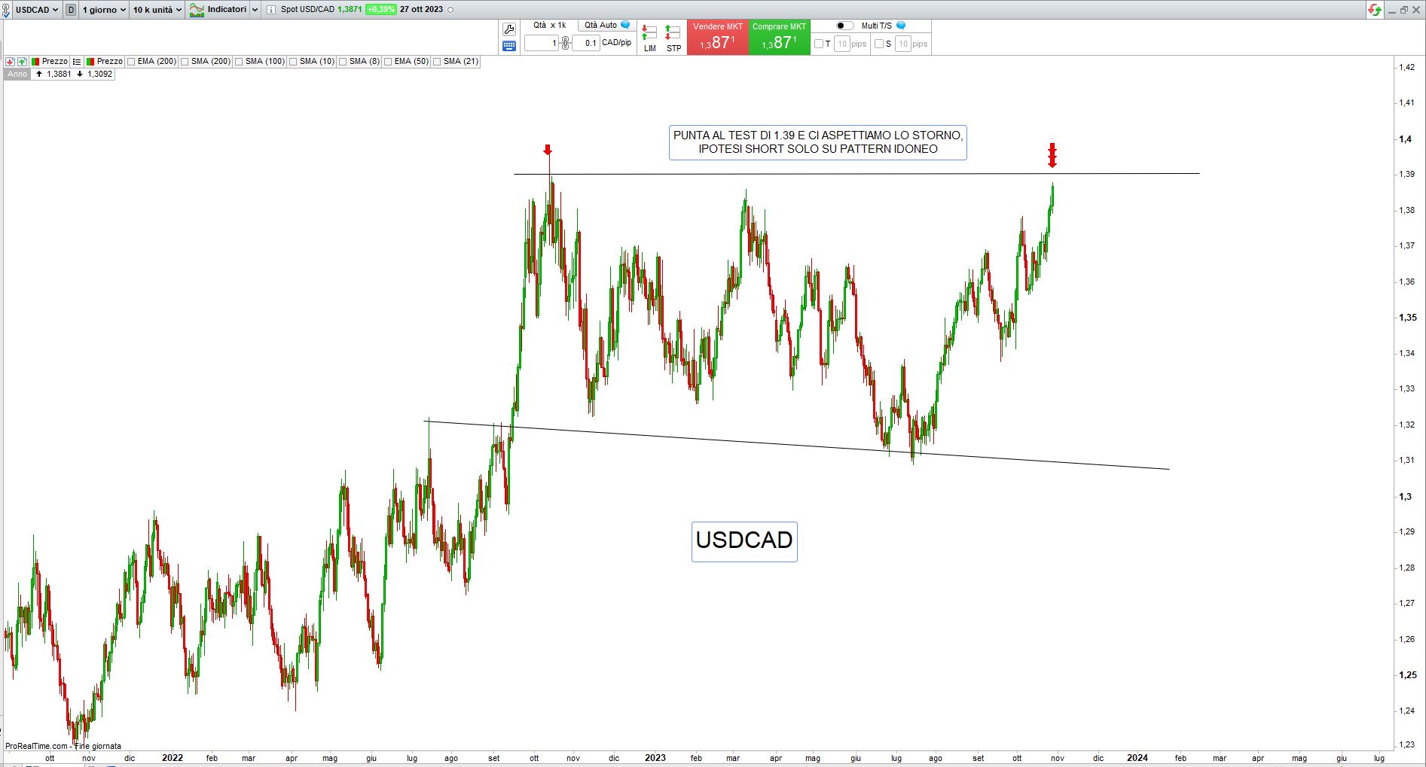Expand the arrow next to Indicatori

[x=255, y=10]
